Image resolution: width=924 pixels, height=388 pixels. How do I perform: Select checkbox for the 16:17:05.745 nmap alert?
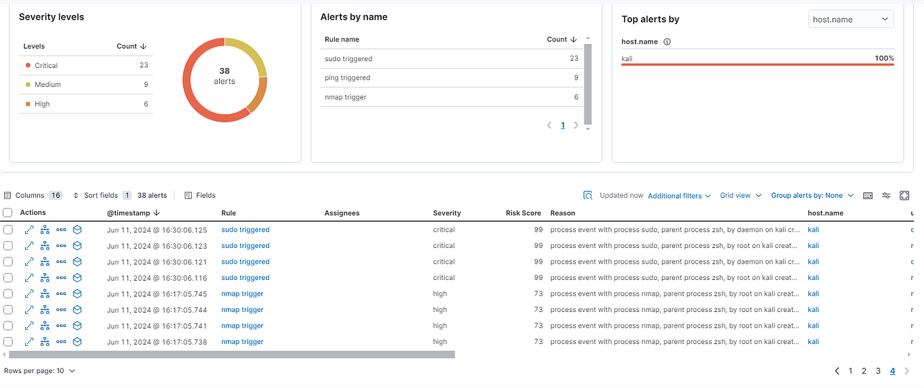point(7,294)
